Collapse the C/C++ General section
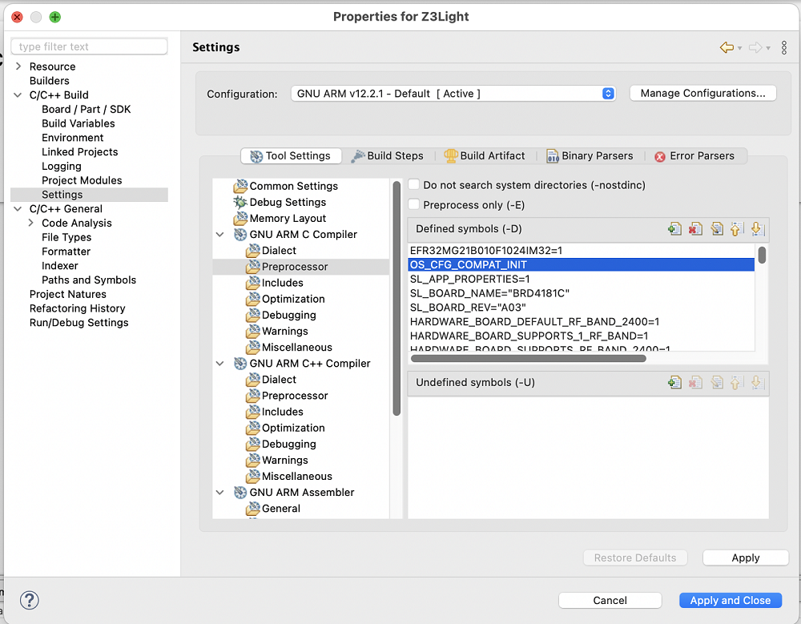 point(18,209)
